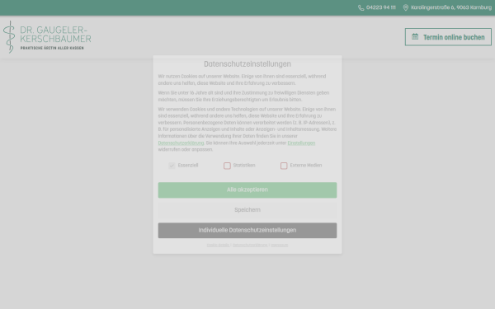The width and height of the screenshot is (495, 309).
Task: Click the Speichern button
Action: (x=247, y=210)
